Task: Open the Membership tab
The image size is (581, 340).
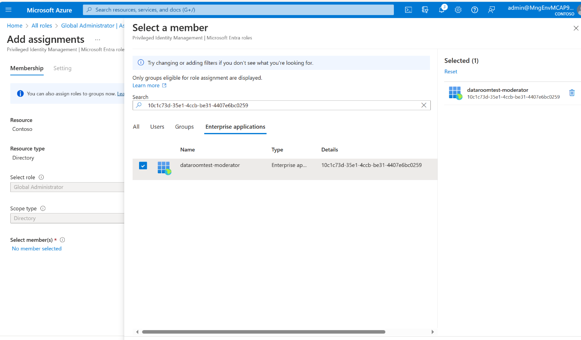Action: [x=27, y=68]
